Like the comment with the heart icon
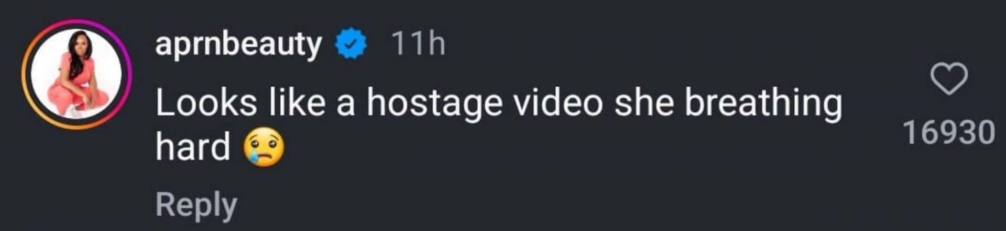This screenshot has height=231, width=1006. pyautogui.click(x=949, y=79)
